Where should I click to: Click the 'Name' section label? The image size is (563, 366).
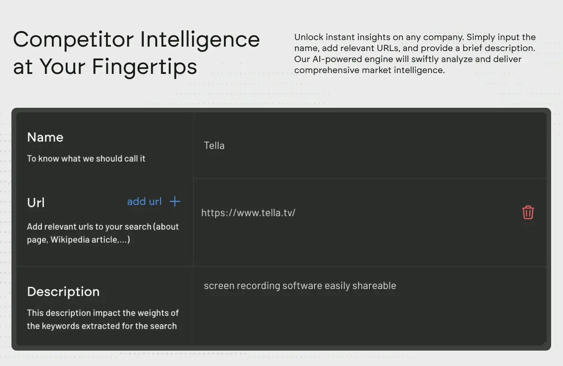(x=45, y=137)
